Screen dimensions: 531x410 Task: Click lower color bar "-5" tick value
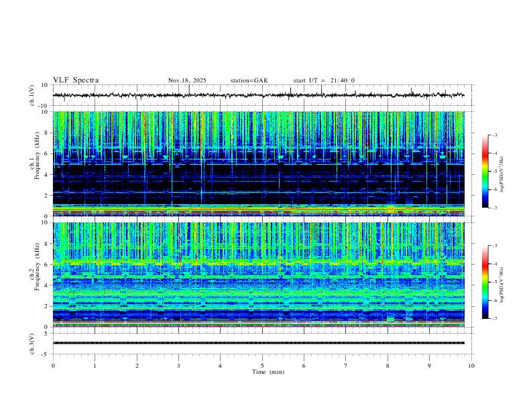[494, 282]
